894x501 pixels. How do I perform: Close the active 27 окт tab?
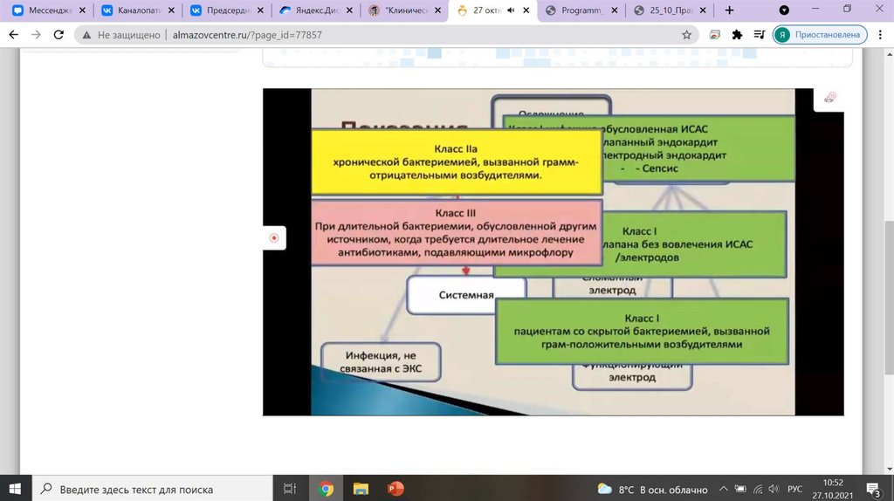click(526, 10)
